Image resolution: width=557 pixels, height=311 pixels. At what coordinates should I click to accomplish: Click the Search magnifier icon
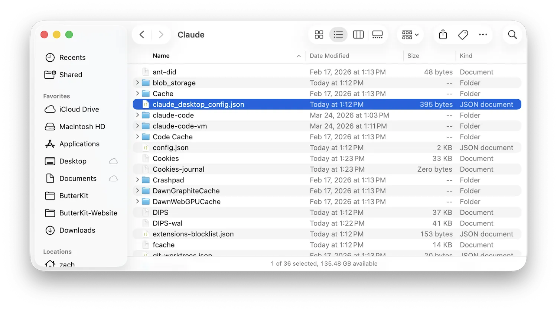click(x=512, y=34)
